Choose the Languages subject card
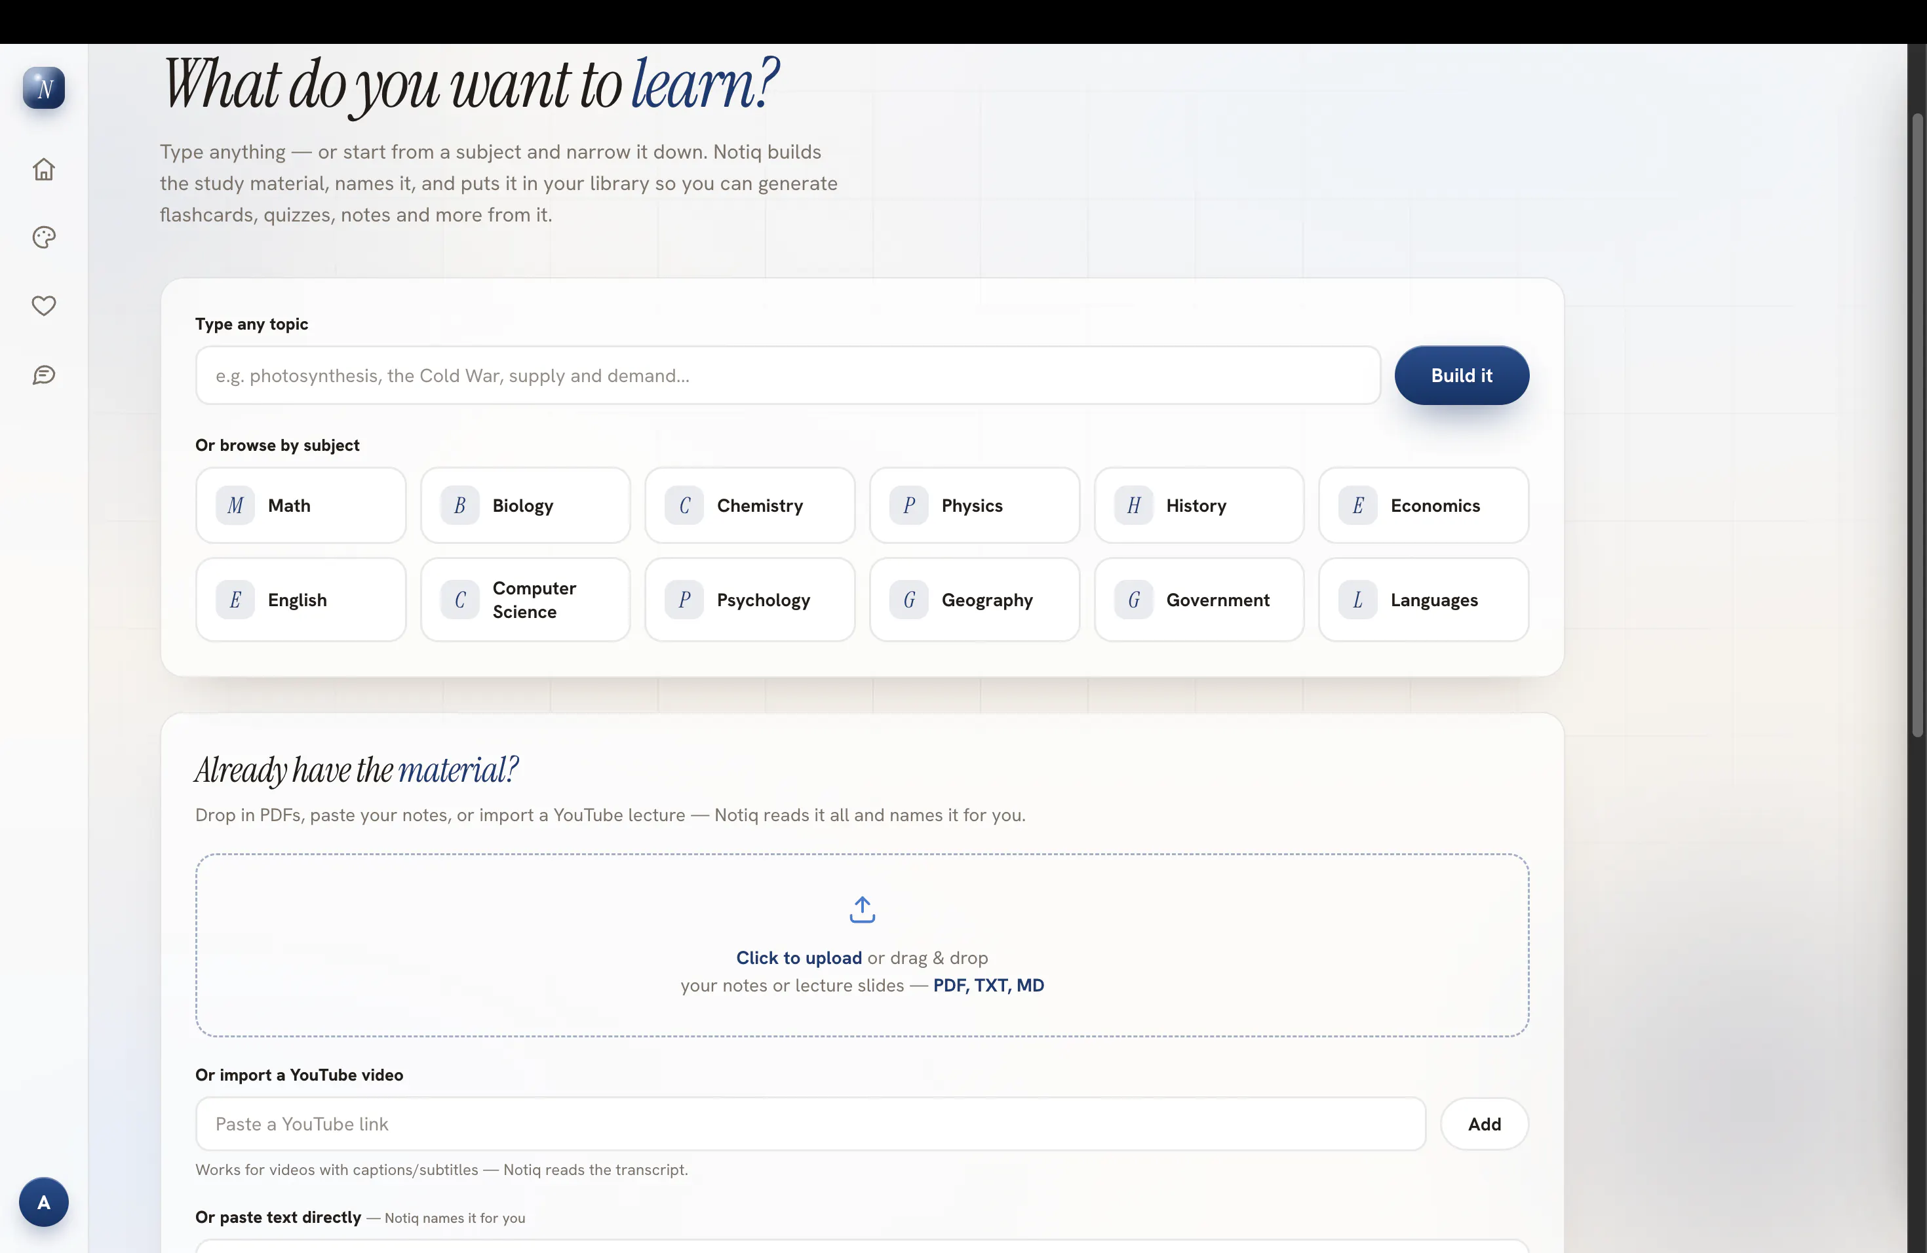The height and width of the screenshot is (1253, 1927). pos(1424,600)
